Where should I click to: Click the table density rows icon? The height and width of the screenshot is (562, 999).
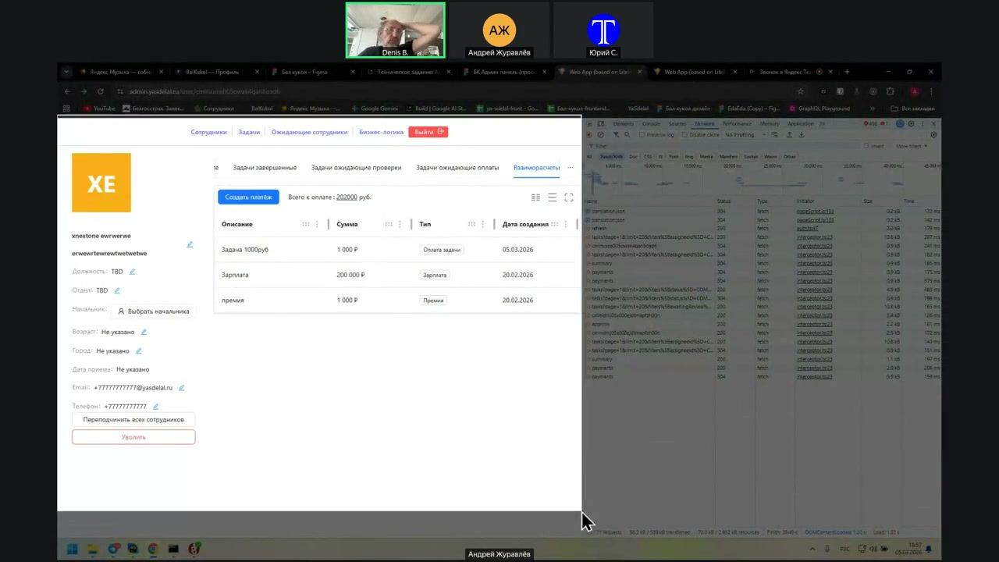coord(552,197)
